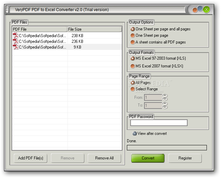Image resolution: width=221 pixels, height=178 pixels.
Task: Click the title bar grip handle
Action: pyautogui.click(x=7, y=9)
